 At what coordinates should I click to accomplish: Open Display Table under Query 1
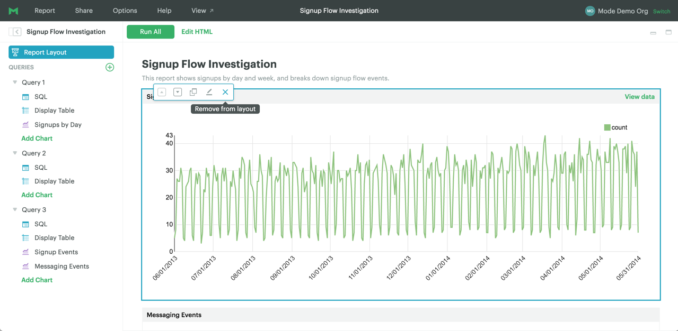(x=54, y=111)
